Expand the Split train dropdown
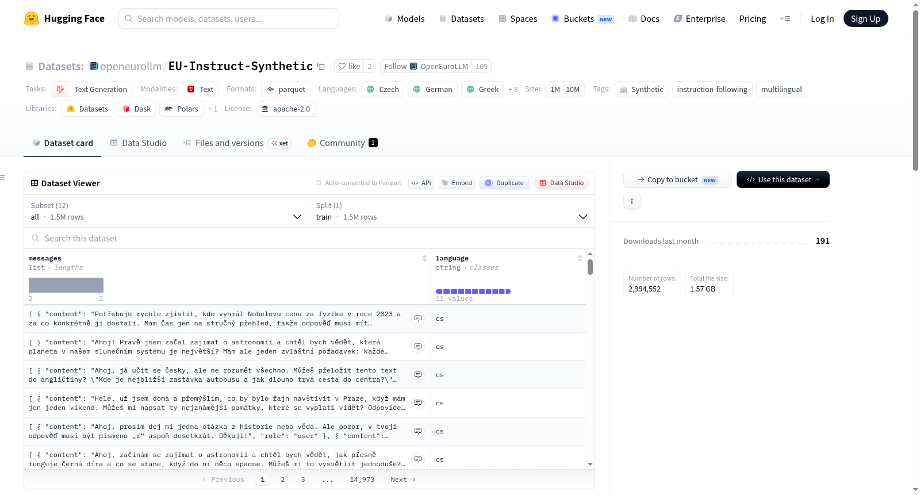 [452, 211]
